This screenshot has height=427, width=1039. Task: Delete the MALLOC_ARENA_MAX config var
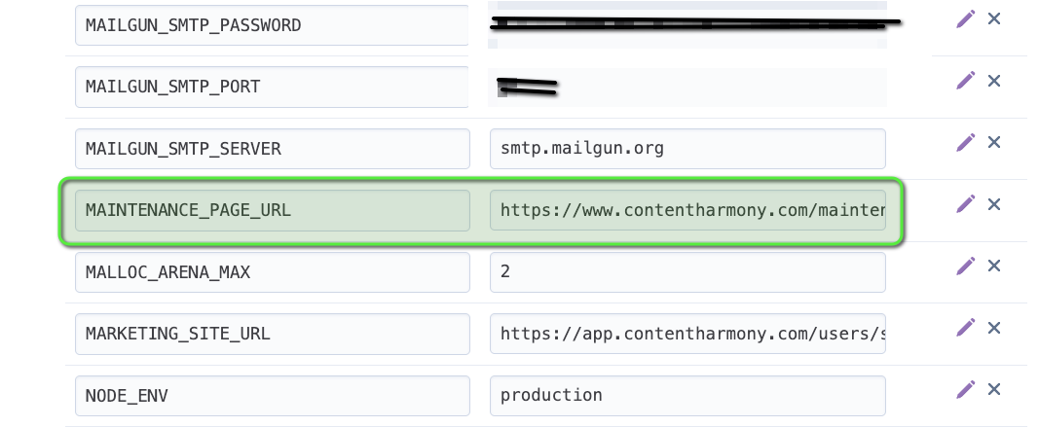[x=994, y=266]
